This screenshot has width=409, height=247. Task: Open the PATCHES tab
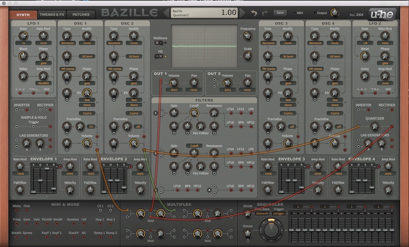[81, 15]
